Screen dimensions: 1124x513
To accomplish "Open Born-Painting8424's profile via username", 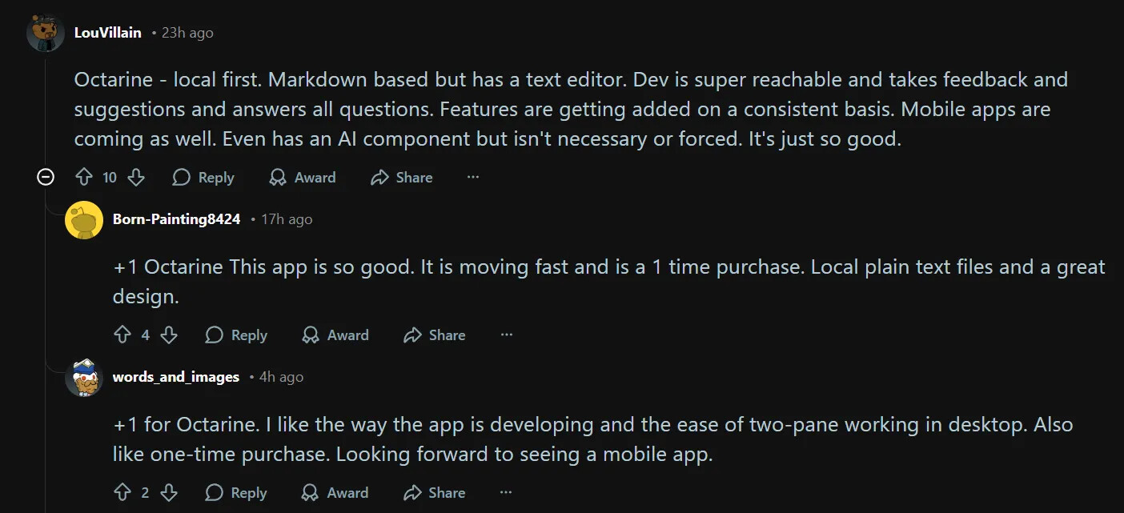I will [176, 219].
